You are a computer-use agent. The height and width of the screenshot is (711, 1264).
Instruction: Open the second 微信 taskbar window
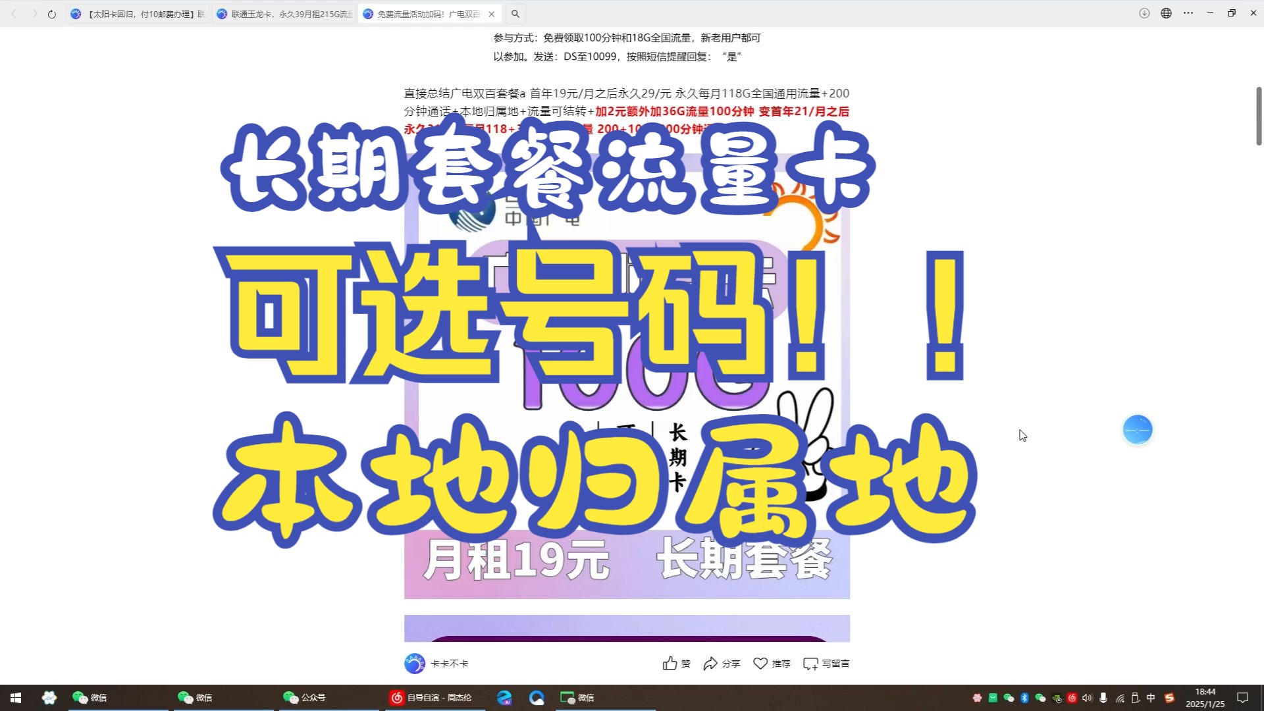click(x=224, y=698)
